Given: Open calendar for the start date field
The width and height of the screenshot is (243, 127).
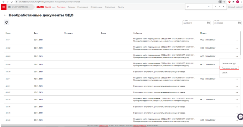Looking at the screenshot, I should coord(208,23).
